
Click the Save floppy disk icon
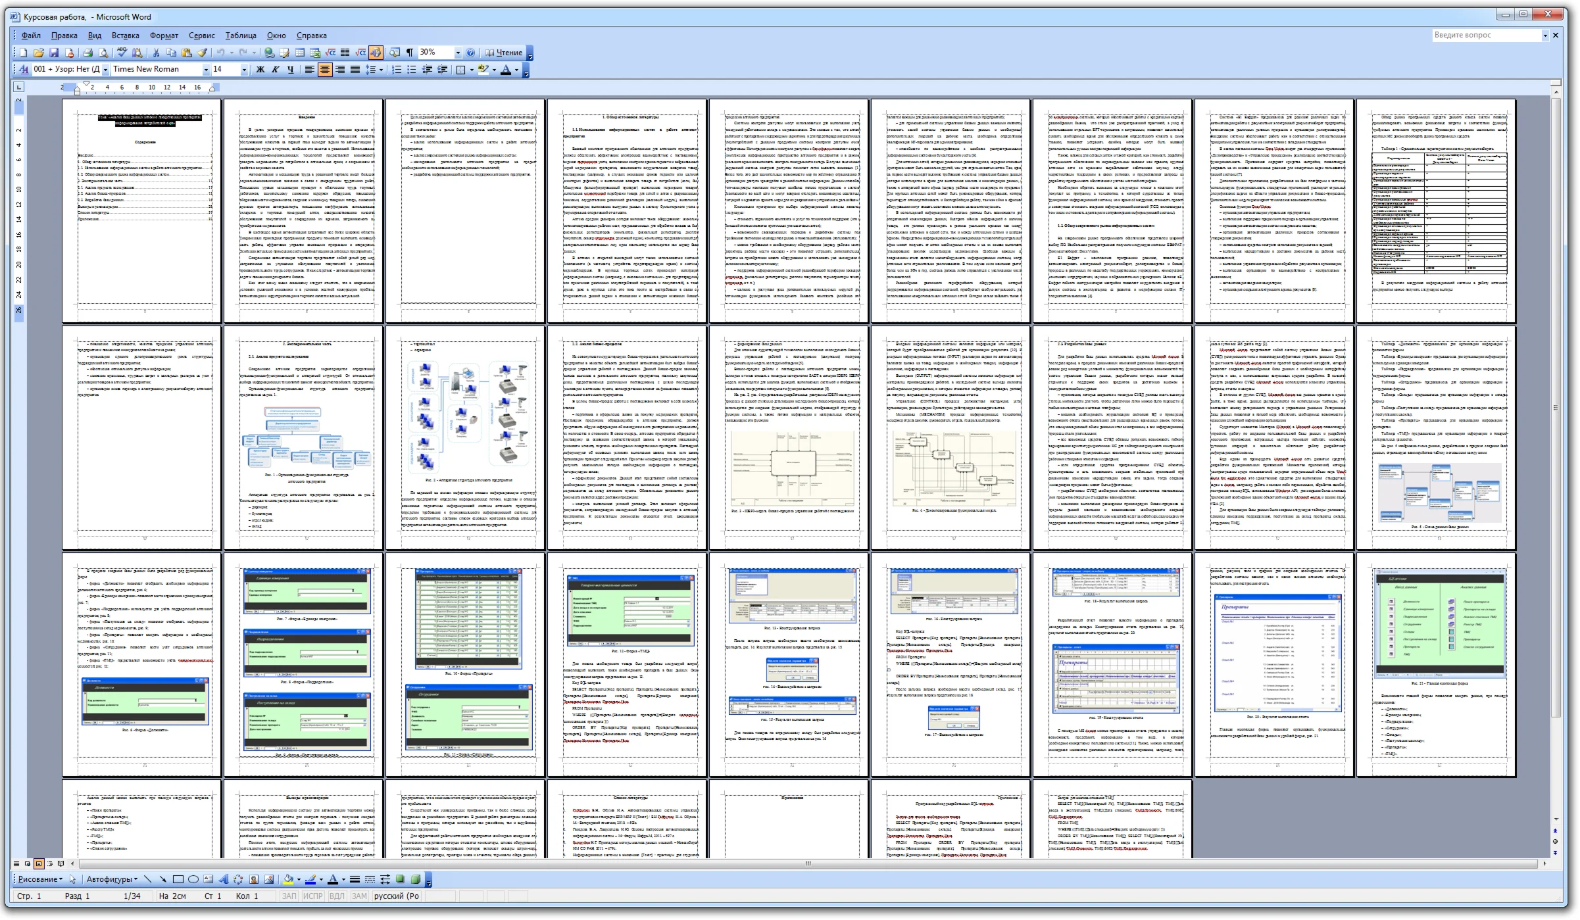pyautogui.click(x=54, y=53)
